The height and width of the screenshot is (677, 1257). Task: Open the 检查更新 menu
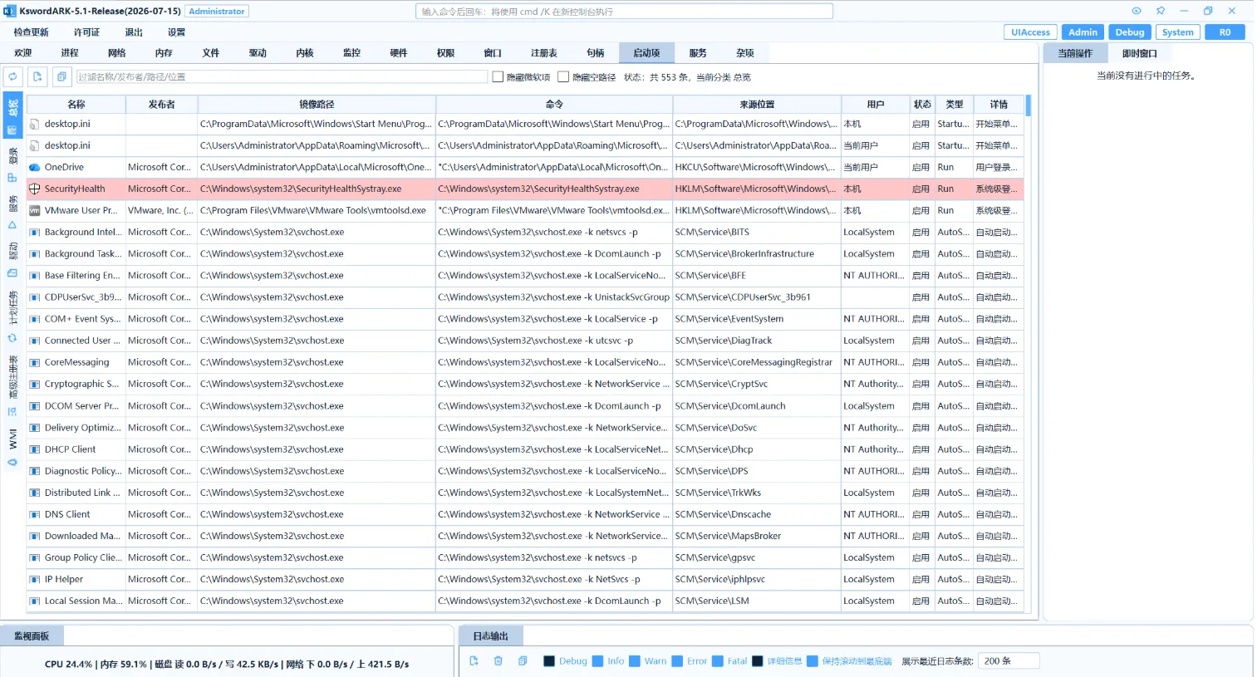pos(32,32)
